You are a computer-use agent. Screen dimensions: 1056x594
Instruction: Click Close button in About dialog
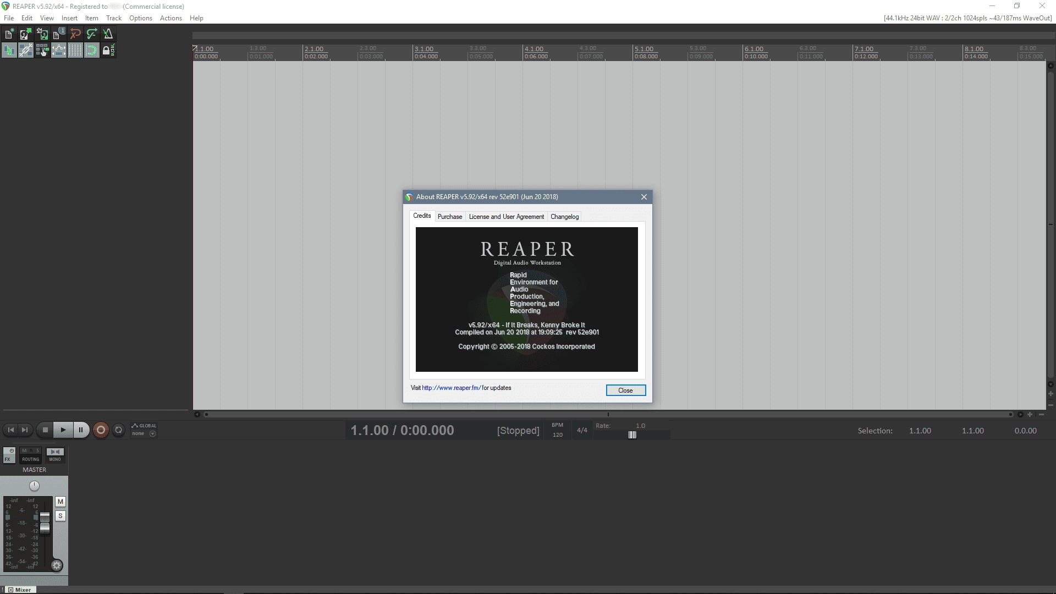(625, 390)
